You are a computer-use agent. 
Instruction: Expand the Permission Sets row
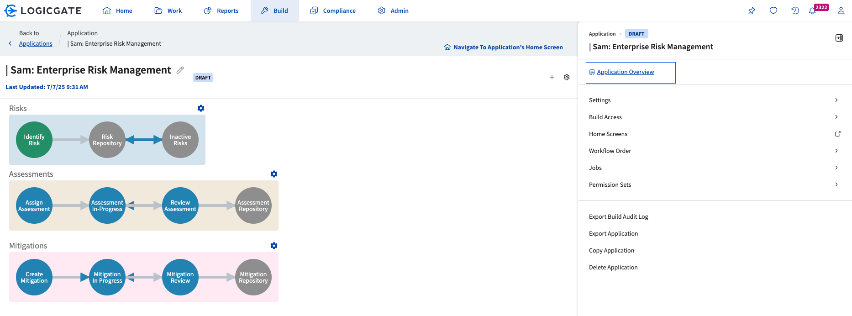click(715, 184)
